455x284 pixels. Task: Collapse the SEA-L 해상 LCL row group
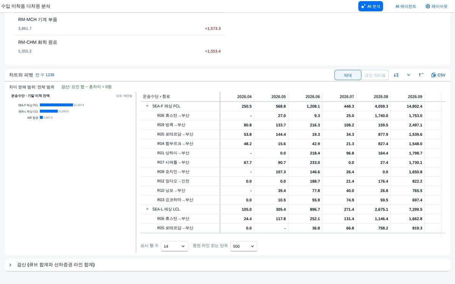click(147, 209)
